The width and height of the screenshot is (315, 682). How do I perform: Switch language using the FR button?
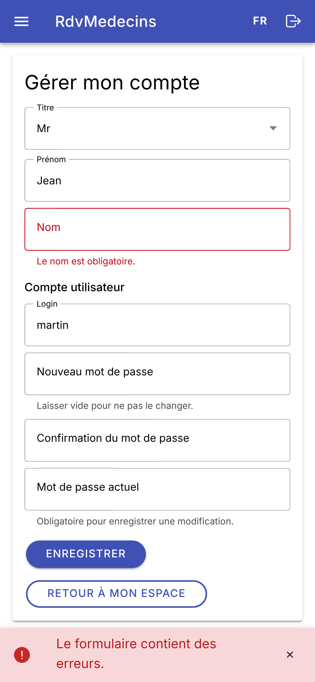(x=260, y=21)
